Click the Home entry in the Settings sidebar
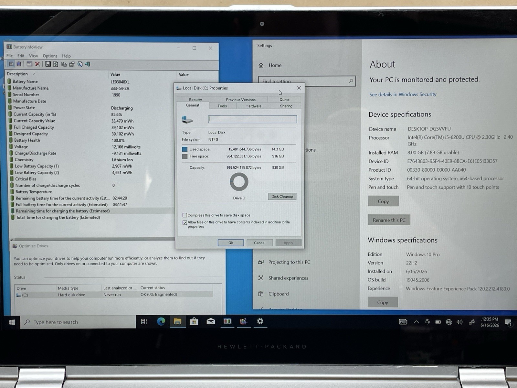The width and height of the screenshot is (517, 388). coord(275,65)
